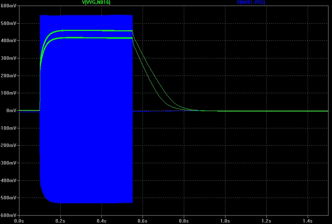Click the 300mV vertical axis label
Viewport: 332px width, 224px height.
[x=9, y=58]
